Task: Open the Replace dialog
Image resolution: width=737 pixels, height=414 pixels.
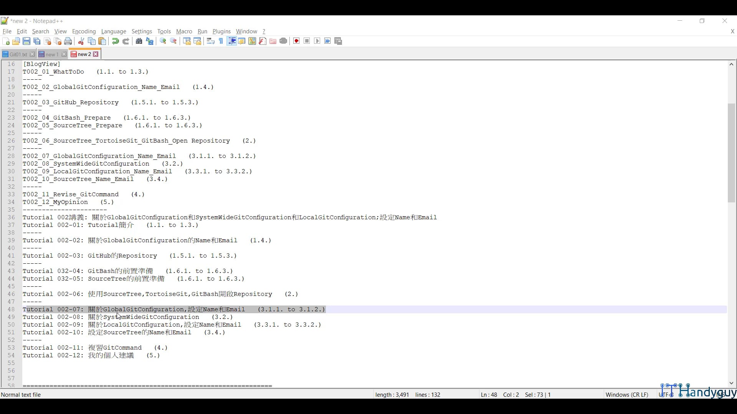Action: tap(150, 41)
